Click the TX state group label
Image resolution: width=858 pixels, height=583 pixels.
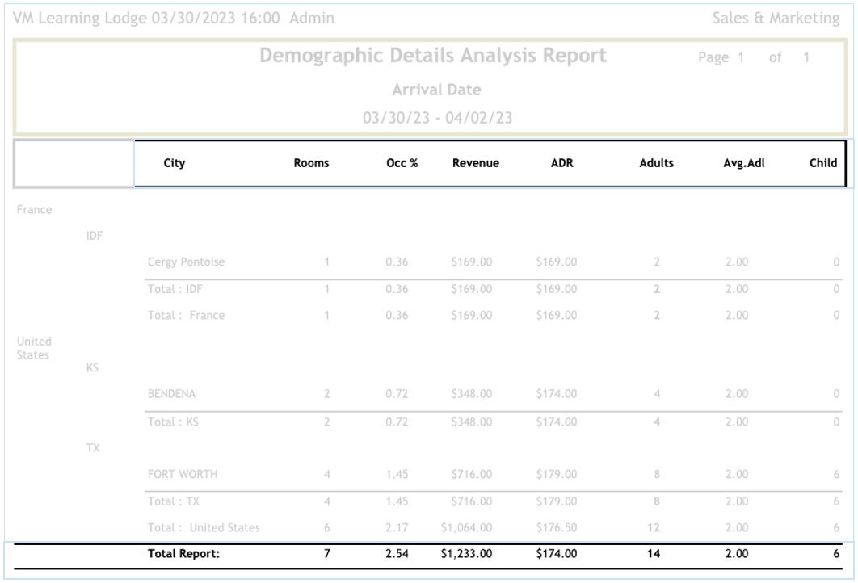pos(93,447)
